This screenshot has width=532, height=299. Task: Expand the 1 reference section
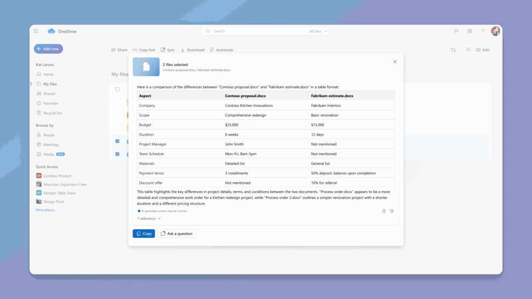pyautogui.click(x=149, y=219)
